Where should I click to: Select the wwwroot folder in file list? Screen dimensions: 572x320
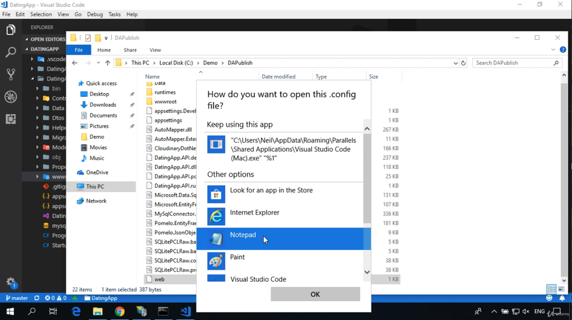(x=165, y=102)
